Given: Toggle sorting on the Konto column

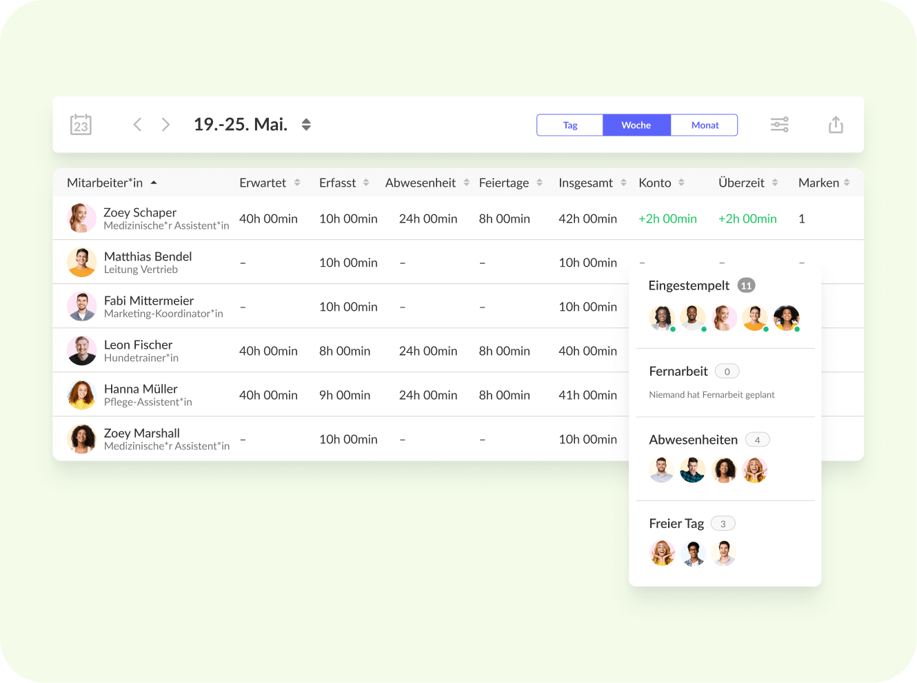Looking at the screenshot, I should click(682, 183).
